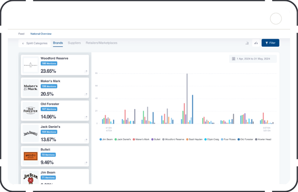Click the Jack Daniel's logo thumbnail

coord(31,133)
